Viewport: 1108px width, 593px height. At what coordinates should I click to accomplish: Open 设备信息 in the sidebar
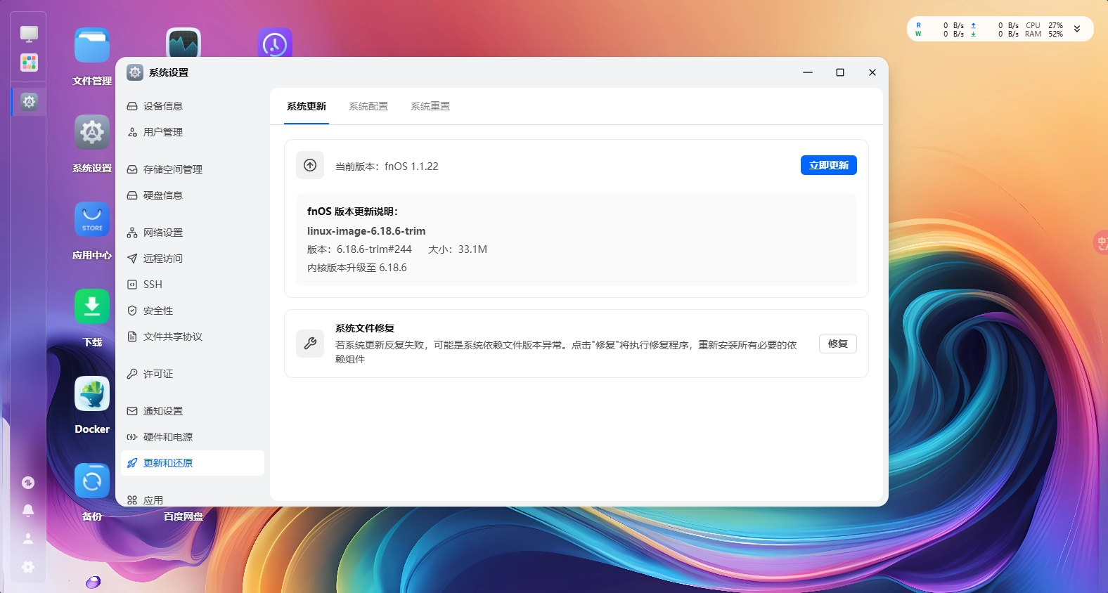(x=193, y=106)
